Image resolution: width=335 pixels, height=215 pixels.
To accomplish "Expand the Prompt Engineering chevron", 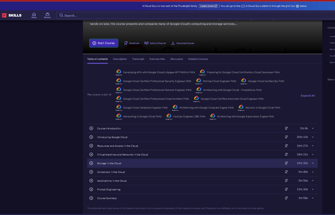I will point(313,190).
